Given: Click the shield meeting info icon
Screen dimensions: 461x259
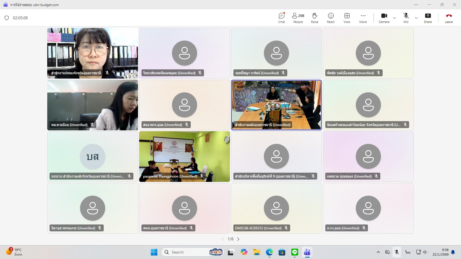Looking at the screenshot, I should click(x=7, y=18).
